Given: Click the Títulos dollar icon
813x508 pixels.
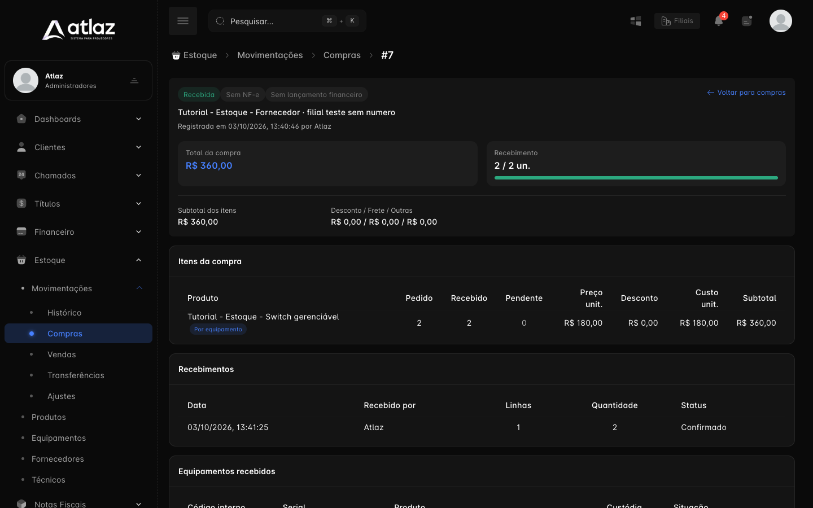Looking at the screenshot, I should click(21, 203).
